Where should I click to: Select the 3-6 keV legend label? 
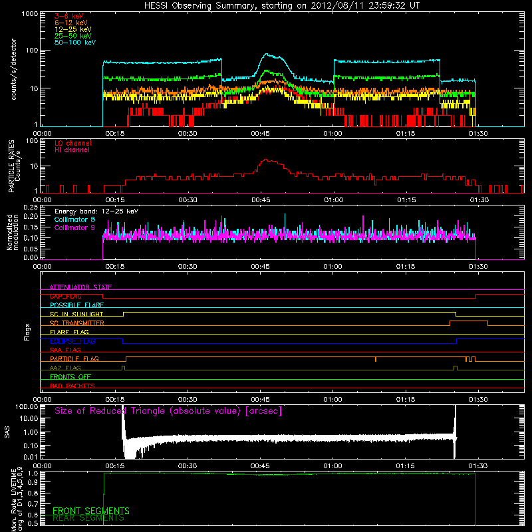tap(68, 16)
